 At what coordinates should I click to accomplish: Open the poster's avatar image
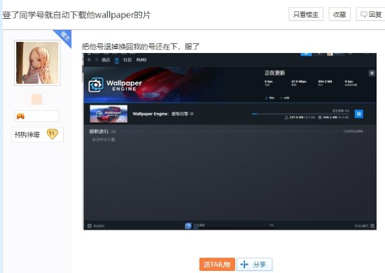pyautogui.click(x=37, y=63)
